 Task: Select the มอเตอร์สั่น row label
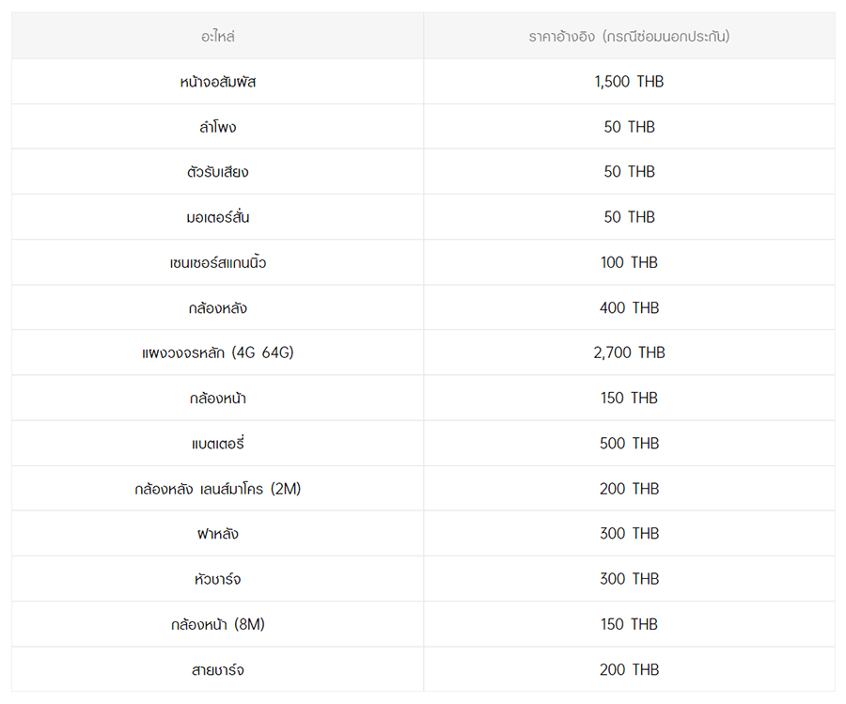coord(217,217)
